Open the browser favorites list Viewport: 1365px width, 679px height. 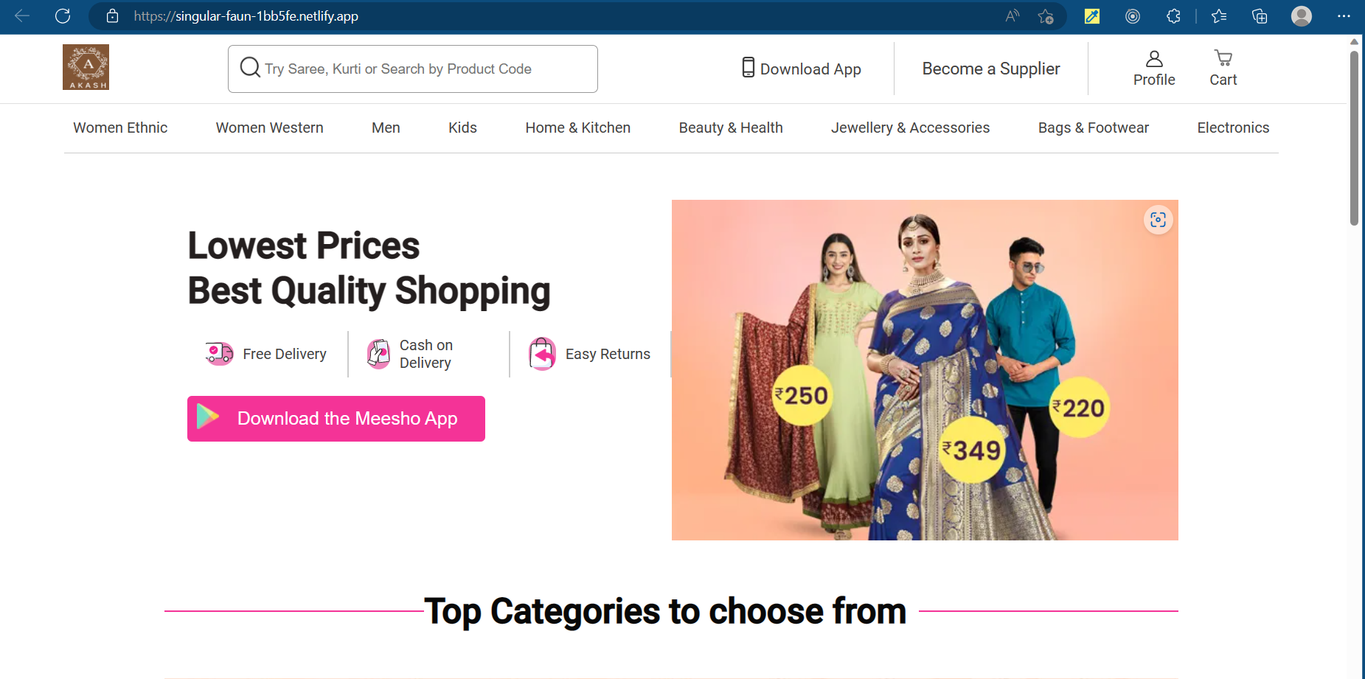click(1220, 15)
